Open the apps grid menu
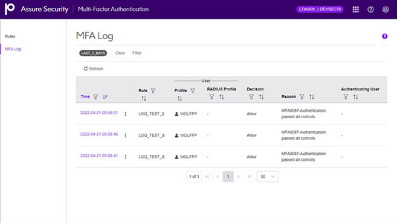 pyautogui.click(x=355, y=10)
